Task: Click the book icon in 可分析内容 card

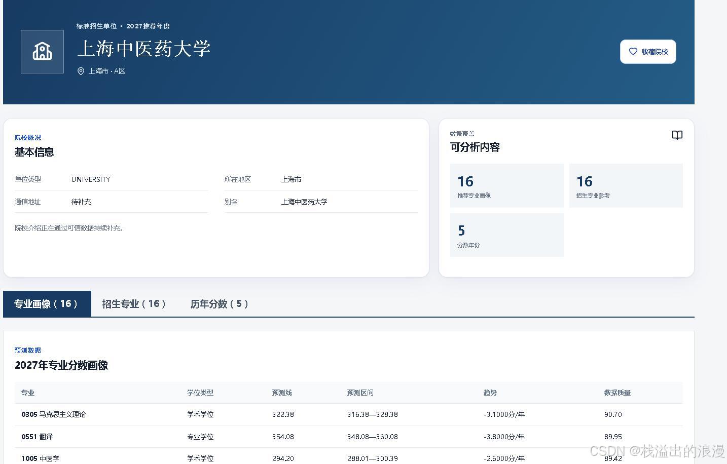Action: [677, 135]
